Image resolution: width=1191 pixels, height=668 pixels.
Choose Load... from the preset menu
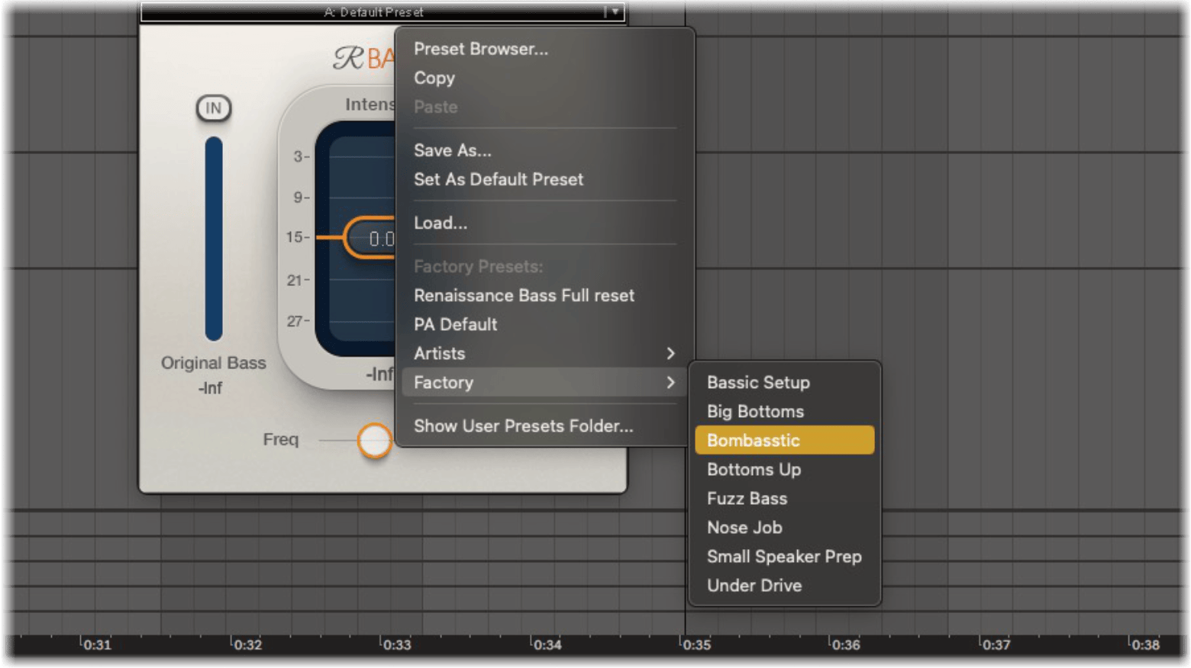coord(441,223)
